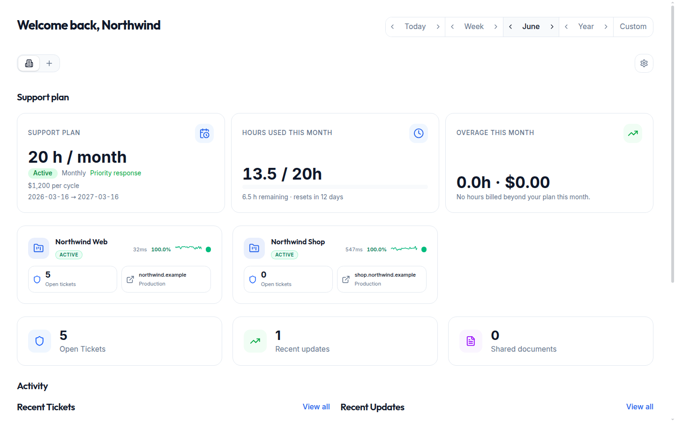Open the dashboard settings gear
The width and height of the screenshot is (675, 422).
(644, 63)
